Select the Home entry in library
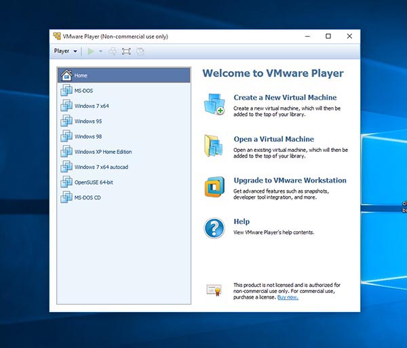 [x=124, y=75]
